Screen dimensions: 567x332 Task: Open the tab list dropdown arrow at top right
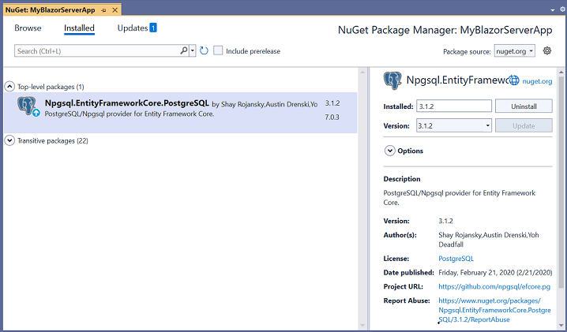click(553, 10)
